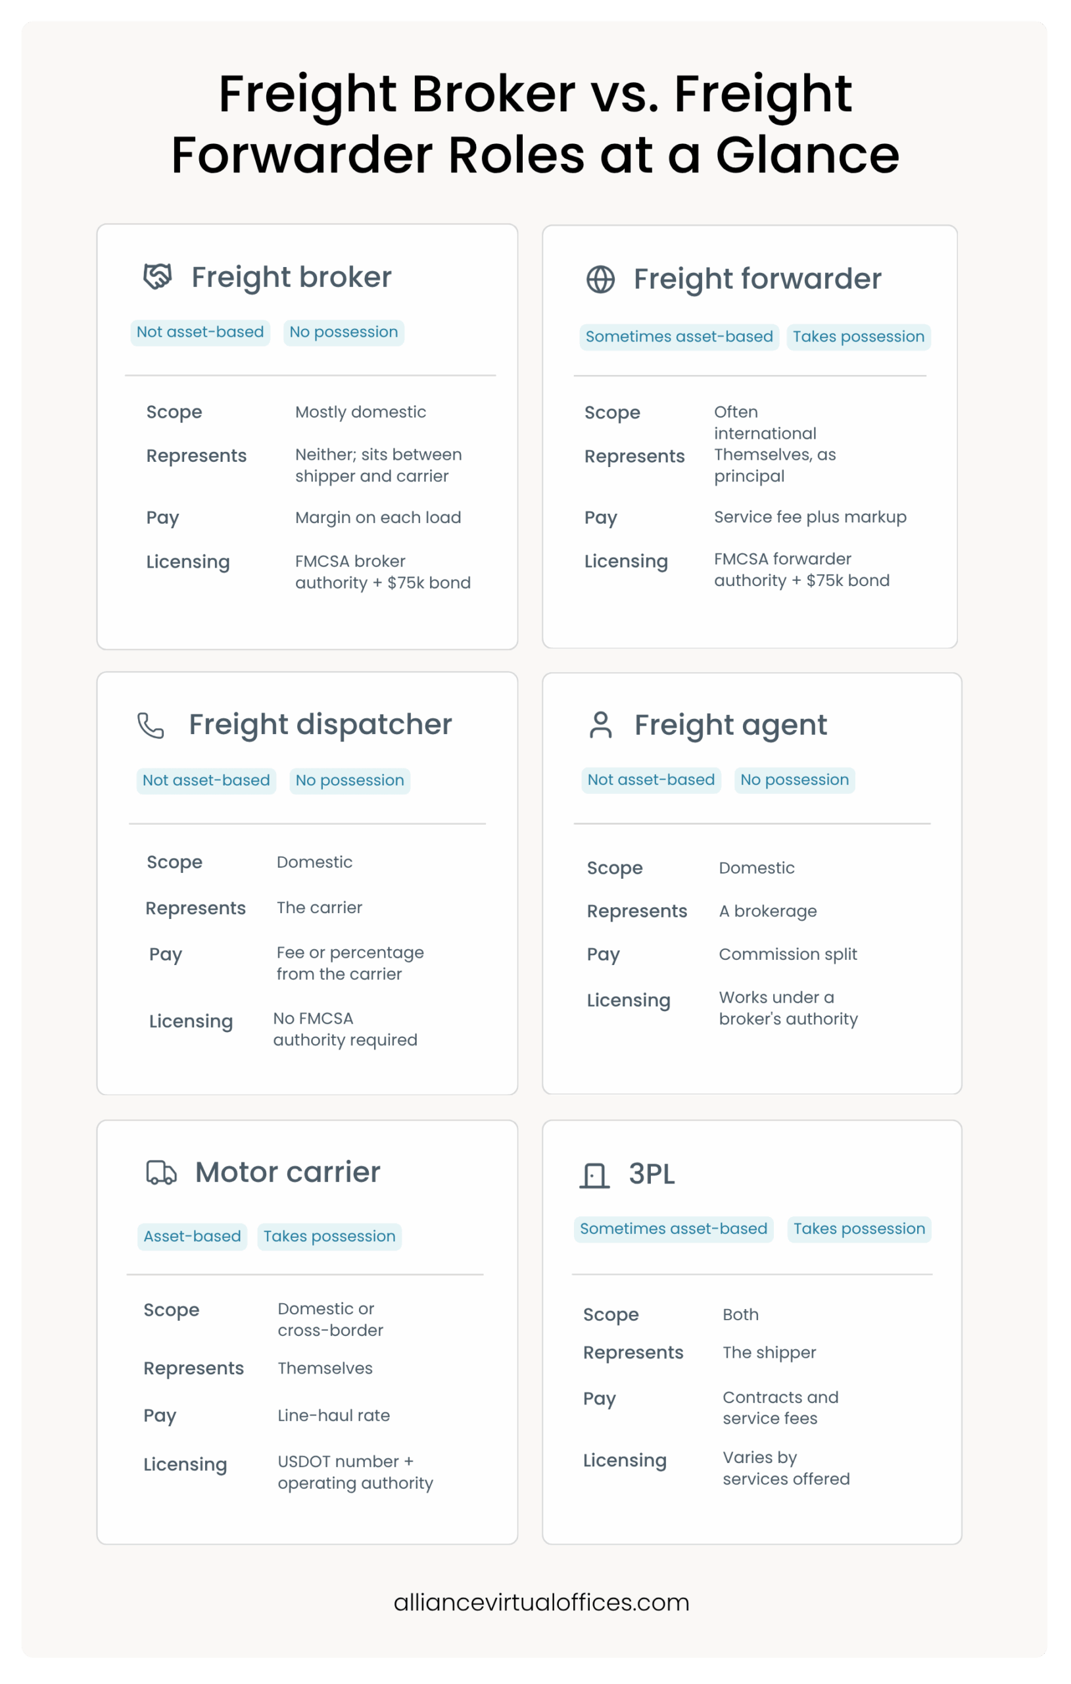Screen dimensions: 1071x1684
Task: Click the 'Asset-based' tag under Motor carrier
Action: [x=192, y=1237]
